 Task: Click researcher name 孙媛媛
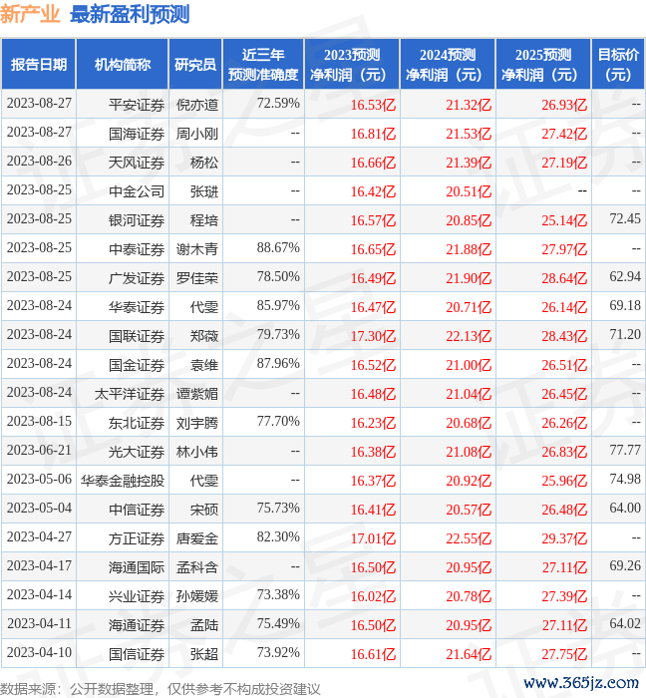point(197,596)
